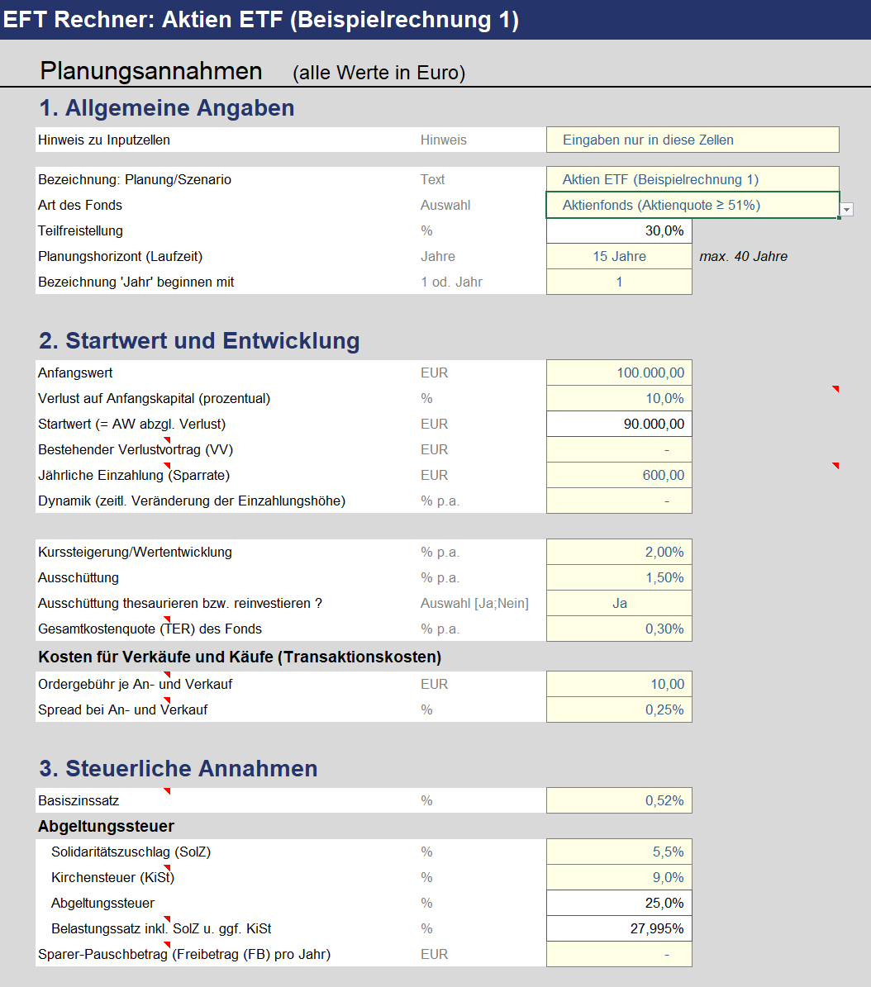
Task: Click comment marker on Bestehender Verlustvortrag label
Action: (167, 440)
